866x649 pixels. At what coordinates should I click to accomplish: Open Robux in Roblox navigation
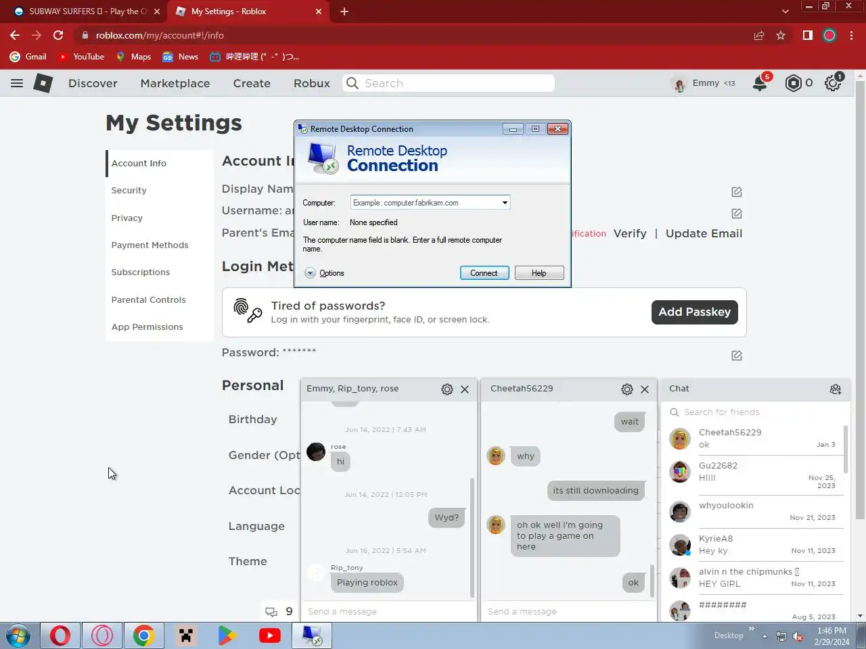point(312,83)
